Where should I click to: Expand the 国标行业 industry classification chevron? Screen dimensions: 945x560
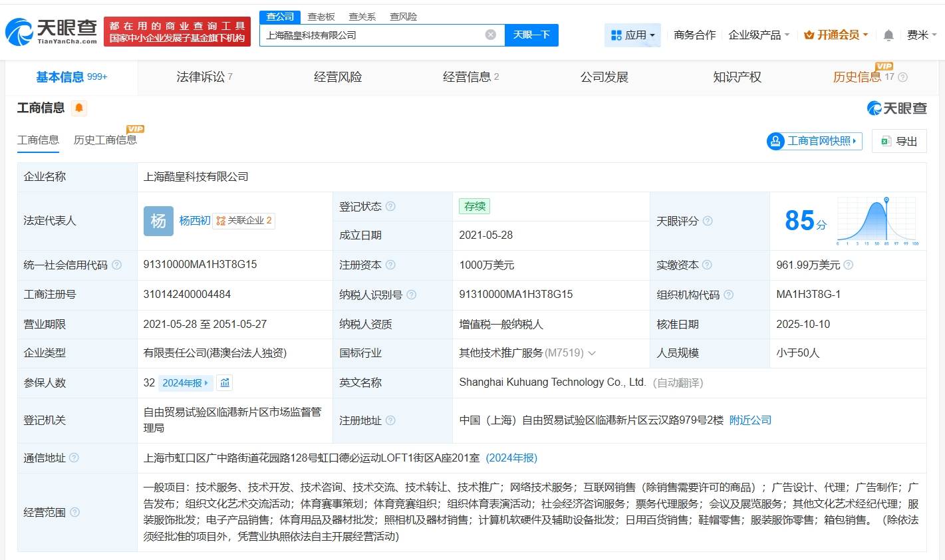tap(592, 353)
